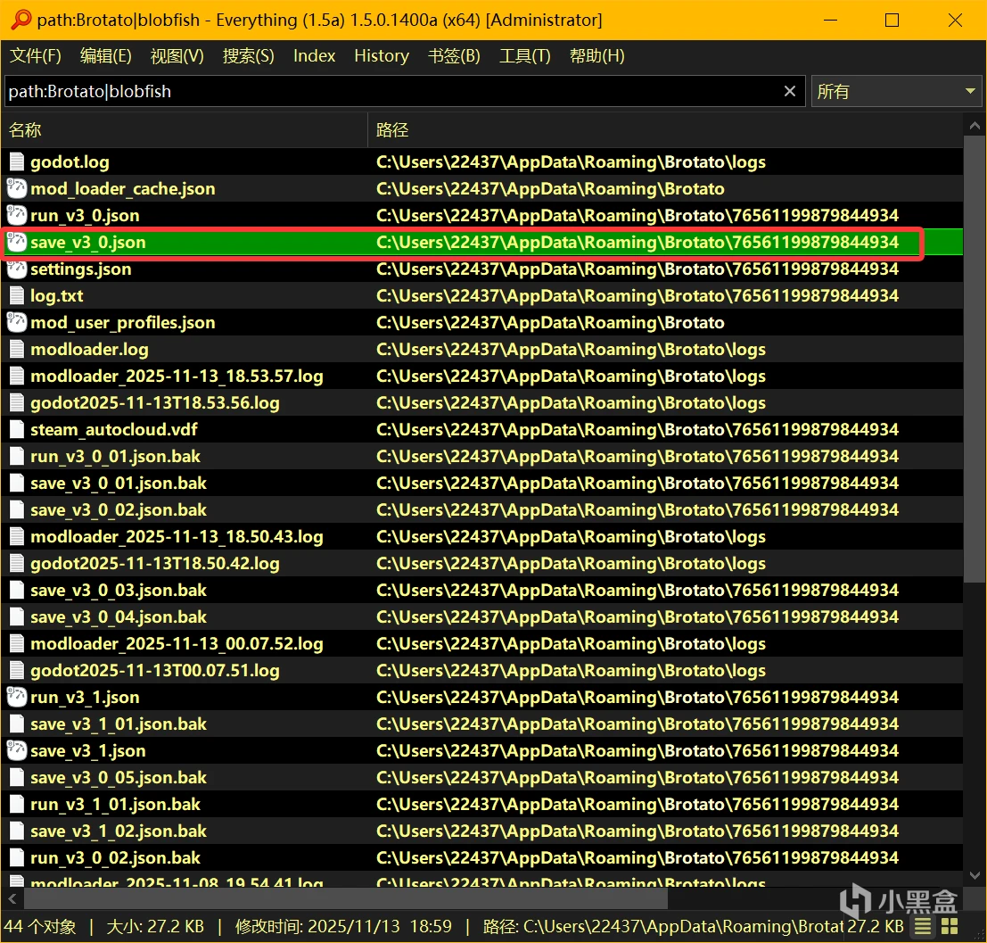Click the file icon of godot2025-11-13T18.53.56.log
This screenshot has height=943, width=987.
point(17,402)
